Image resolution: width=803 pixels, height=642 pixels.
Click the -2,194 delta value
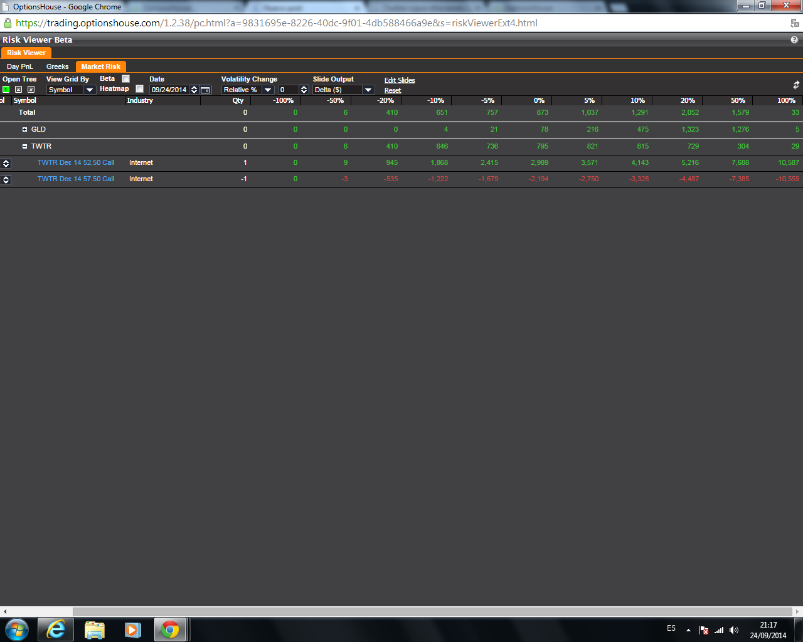click(x=538, y=179)
